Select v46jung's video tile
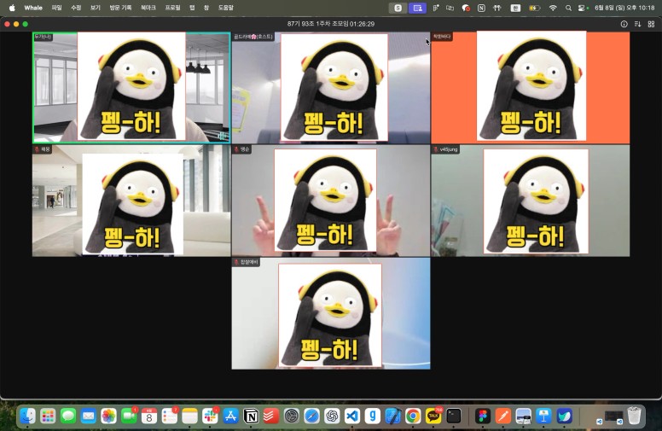This screenshot has width=662, height=431. pyautogui.click(x=531, y=201)
